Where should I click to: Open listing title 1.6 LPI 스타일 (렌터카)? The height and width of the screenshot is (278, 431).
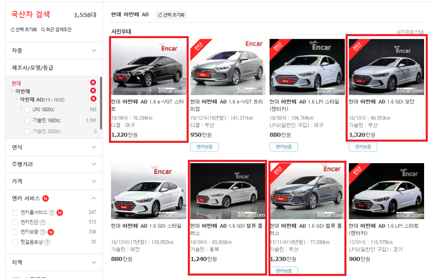304,105
